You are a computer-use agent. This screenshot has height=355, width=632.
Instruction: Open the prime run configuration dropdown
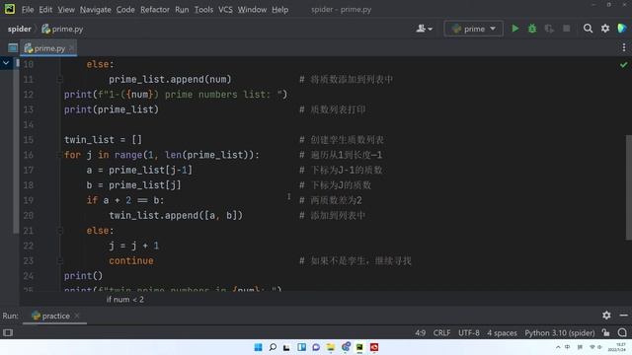(474, 29)
